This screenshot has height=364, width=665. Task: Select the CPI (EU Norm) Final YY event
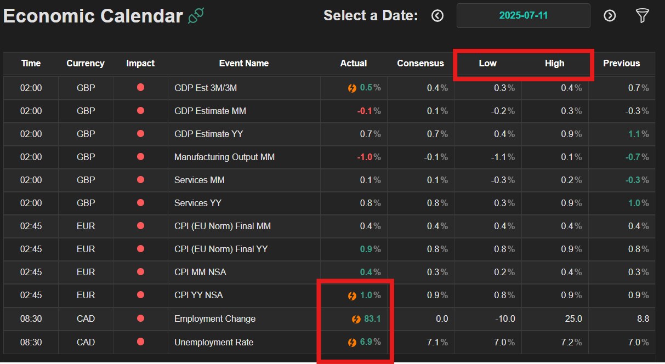click(x=221, y=249)
